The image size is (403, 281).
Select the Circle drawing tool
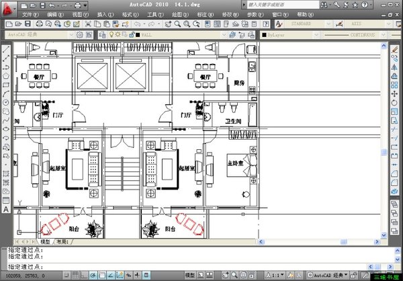6,102
